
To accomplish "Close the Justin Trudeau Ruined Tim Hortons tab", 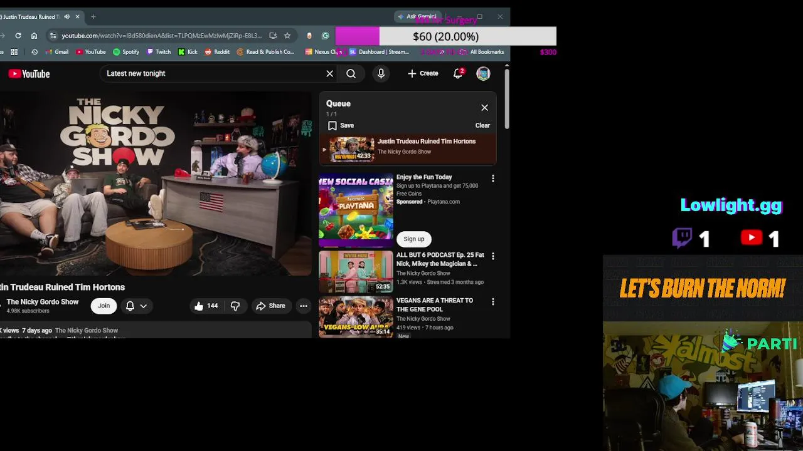I will (77, 16).
